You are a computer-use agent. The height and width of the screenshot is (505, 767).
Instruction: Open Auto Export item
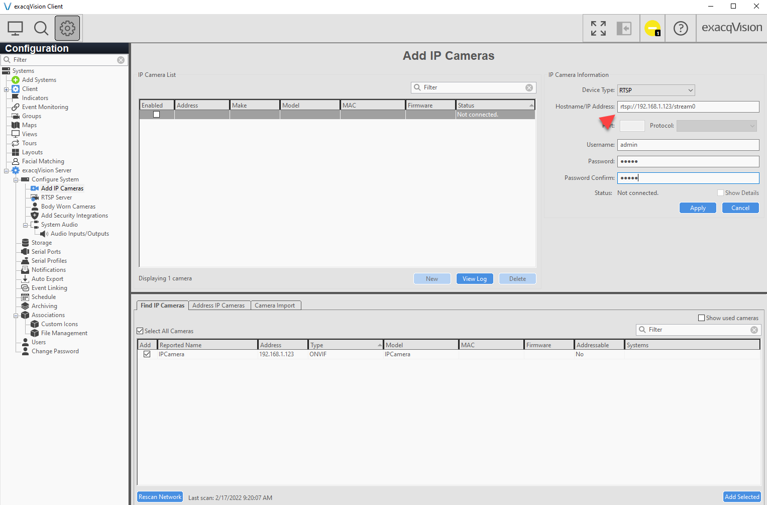[x=47, y=279]
